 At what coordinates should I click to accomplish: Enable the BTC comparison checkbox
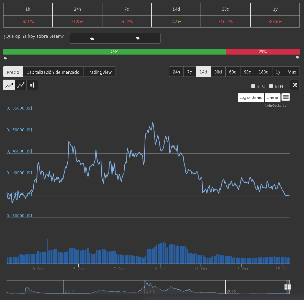(253, 86)
